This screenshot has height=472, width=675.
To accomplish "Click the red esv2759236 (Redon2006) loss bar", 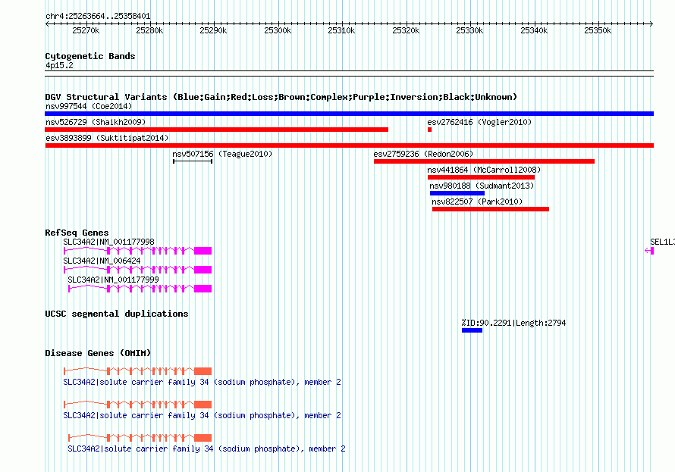I will 484,161.
